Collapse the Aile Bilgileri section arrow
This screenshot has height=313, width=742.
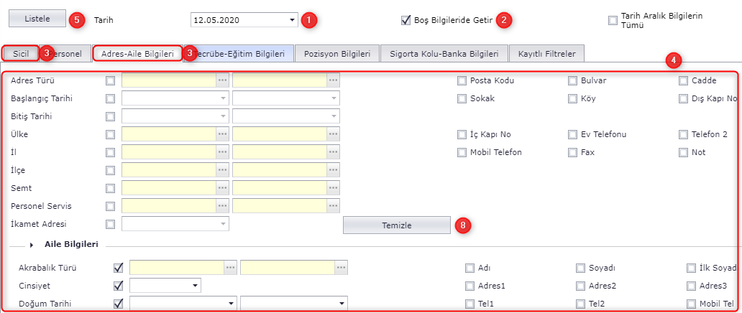pos(32,245)
